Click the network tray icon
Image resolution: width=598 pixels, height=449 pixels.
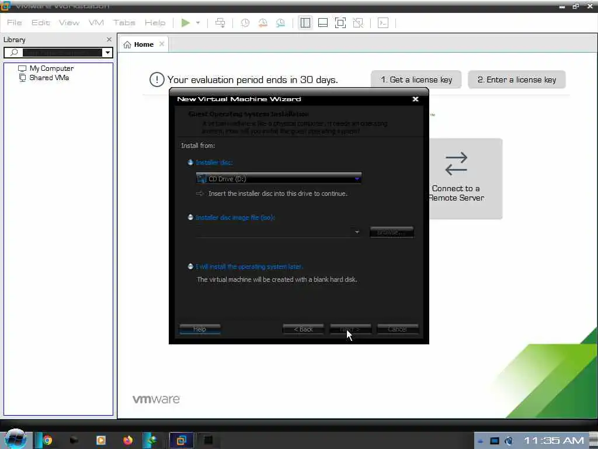(x=509, y=441)
